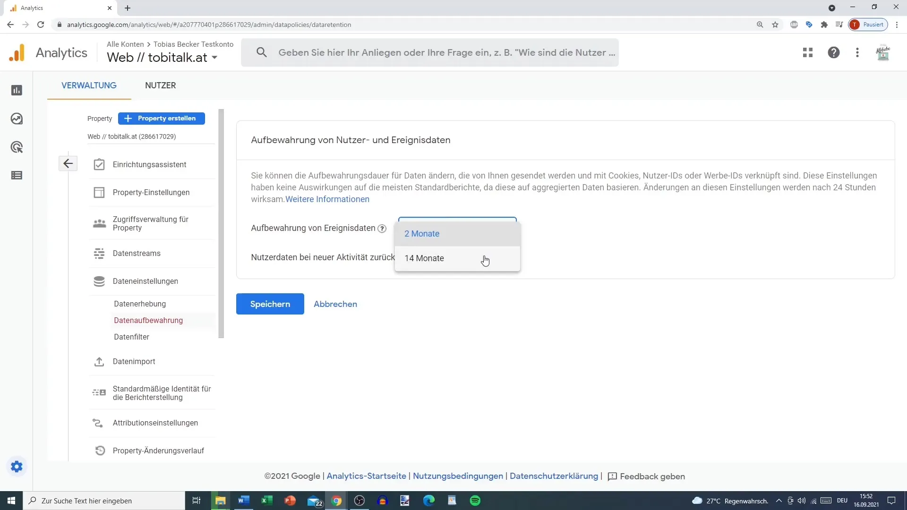The height and width of the screenshot is (510, 907).
Task: Click the VERWALTUNG tab
Action: tap(88, 85)
